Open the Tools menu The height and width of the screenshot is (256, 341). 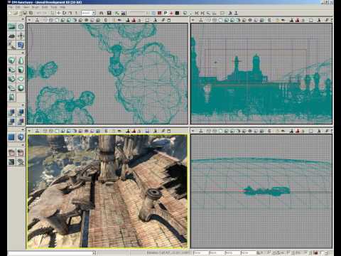[54, 7]
